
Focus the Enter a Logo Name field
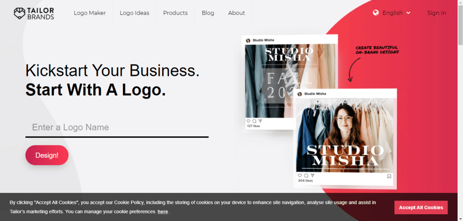[x=117, y=127]
